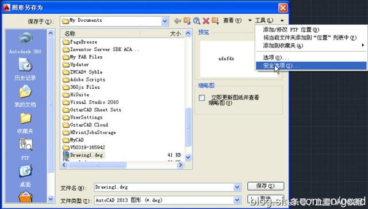Close the 图形另存为 dialog
Viewport: 368px width, 209px height.
tap(283, 7)
